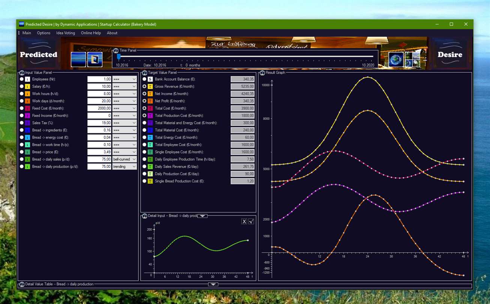Click the X cancel icon in Detail Input
490x304 pixels.
pyautogui.click(x=244, y=221)
